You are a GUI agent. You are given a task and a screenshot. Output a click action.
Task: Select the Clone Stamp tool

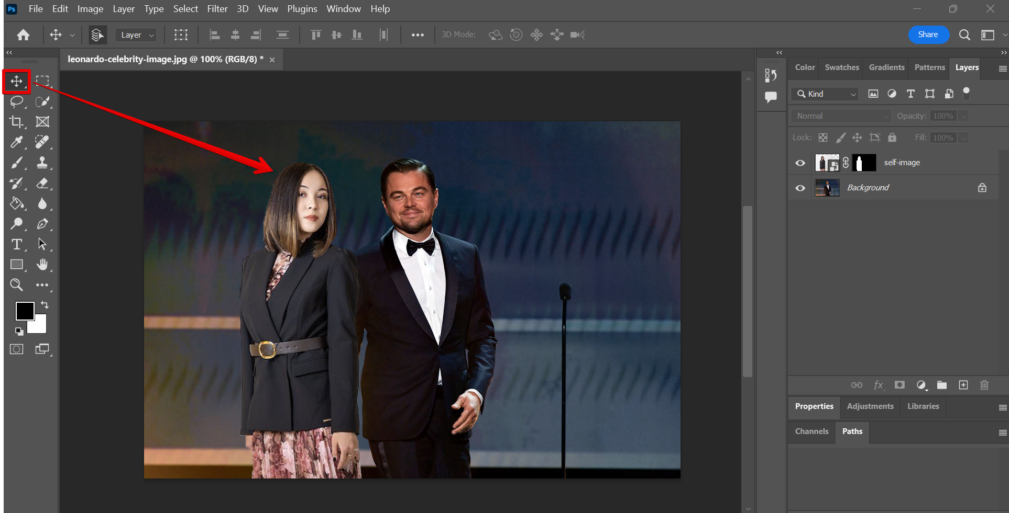42,163
